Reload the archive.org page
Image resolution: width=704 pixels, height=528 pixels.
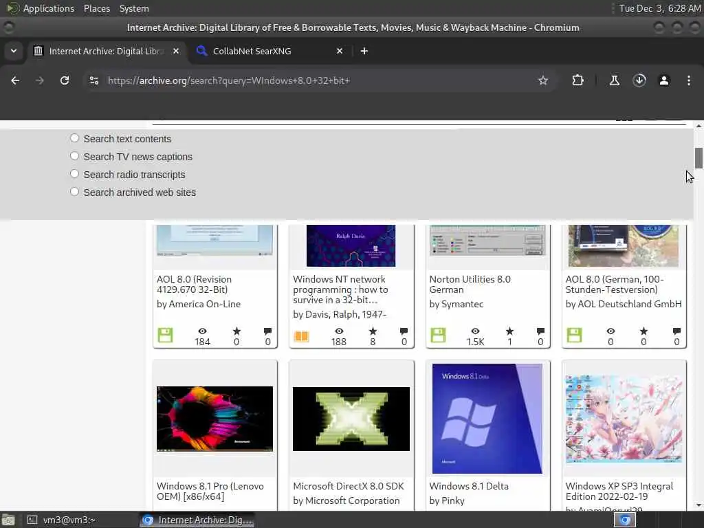click(x=65, y=80)
